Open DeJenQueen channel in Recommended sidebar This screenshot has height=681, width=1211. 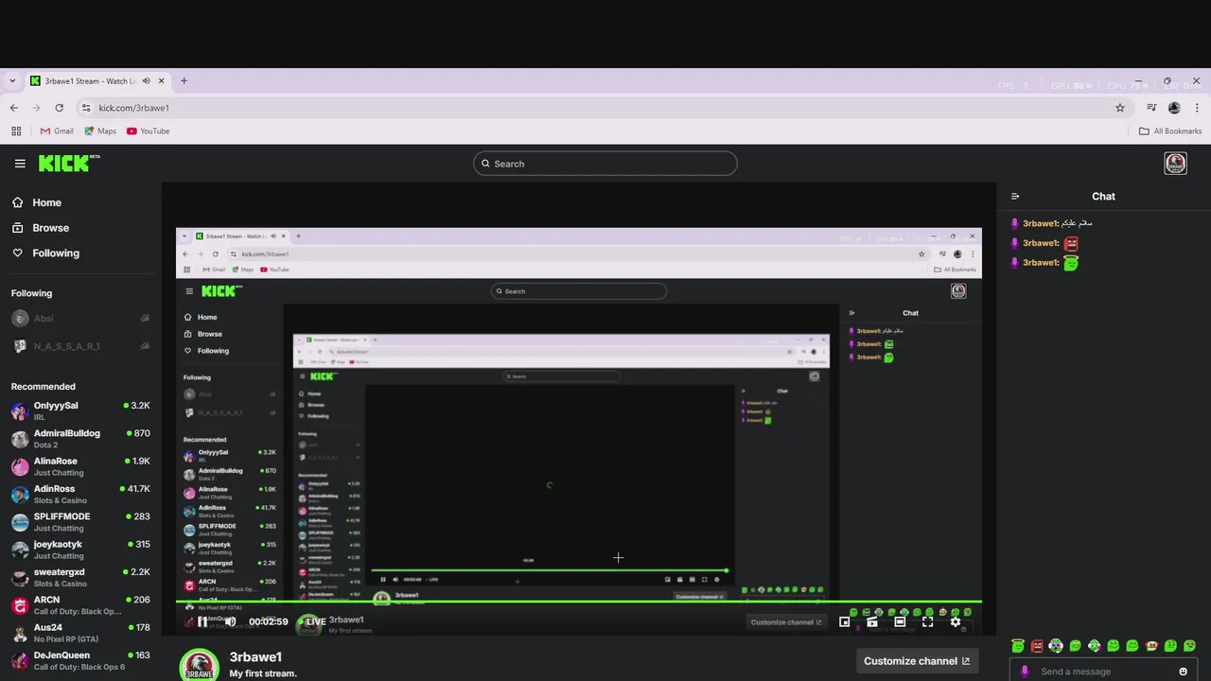point(80,660)
